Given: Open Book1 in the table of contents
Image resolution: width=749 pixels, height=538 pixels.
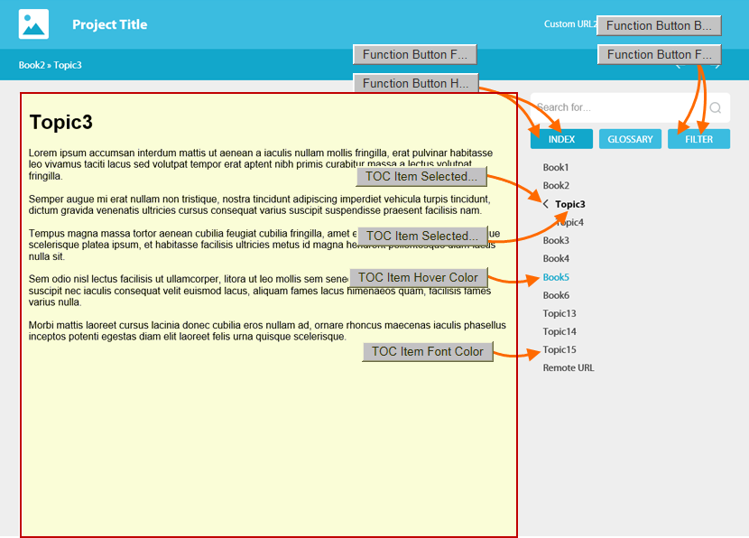Looking at the screenshot, I should pos(556,167).
